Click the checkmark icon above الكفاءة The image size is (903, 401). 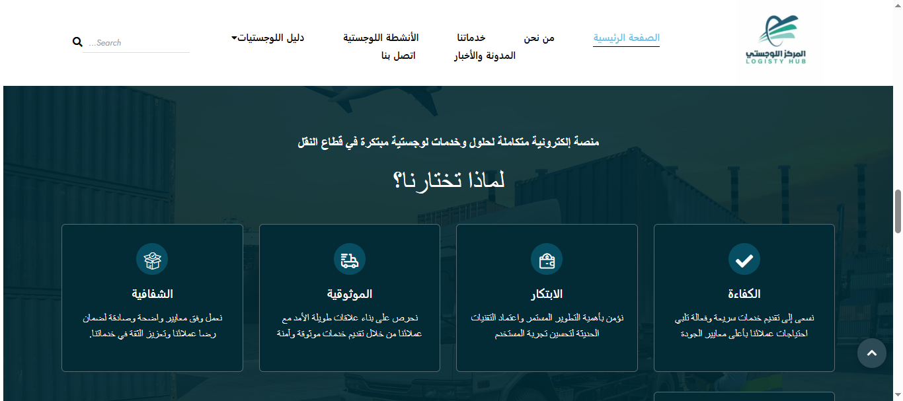(x=744, y=260)
